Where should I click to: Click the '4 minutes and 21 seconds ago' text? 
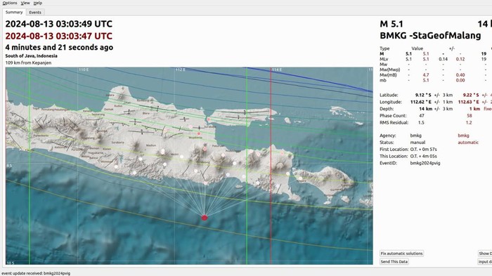pyautogui.click(x=59, y=47)
